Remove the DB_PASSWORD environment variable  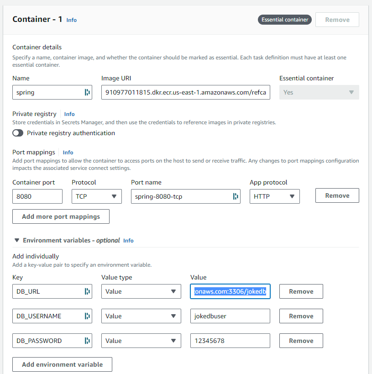coord(301,341)
